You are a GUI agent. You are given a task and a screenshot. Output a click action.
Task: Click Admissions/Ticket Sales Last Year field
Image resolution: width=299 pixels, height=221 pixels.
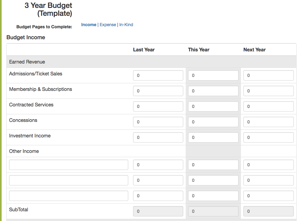158,75
